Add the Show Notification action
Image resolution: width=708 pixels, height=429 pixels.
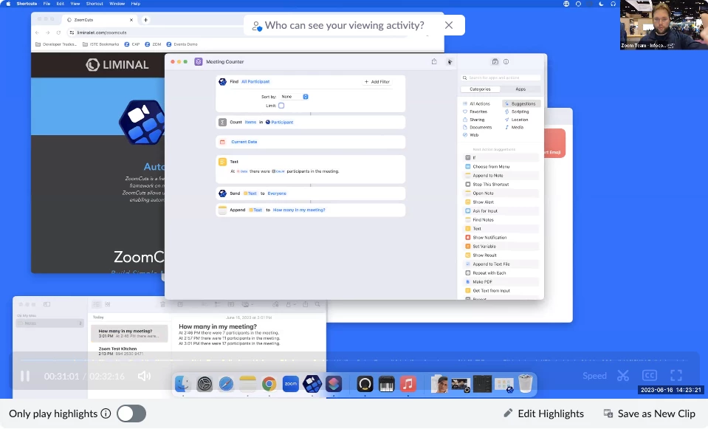501,238
